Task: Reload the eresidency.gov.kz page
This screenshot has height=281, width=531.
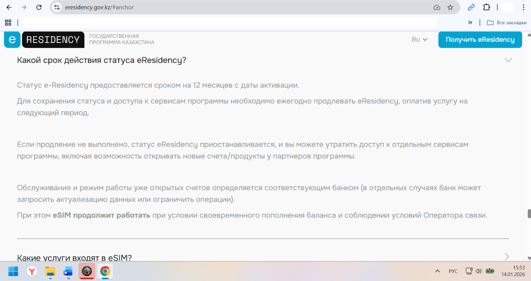Action: [x=38, y=7]
